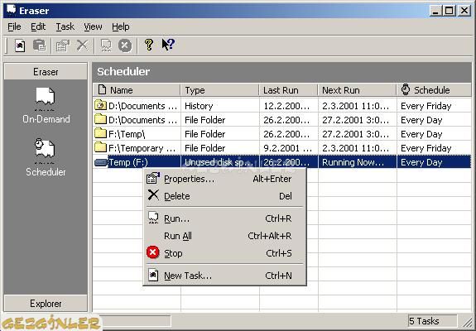476x331 pixels.
Task: Click the New Task toolbar icon
Action: point(20,46)
